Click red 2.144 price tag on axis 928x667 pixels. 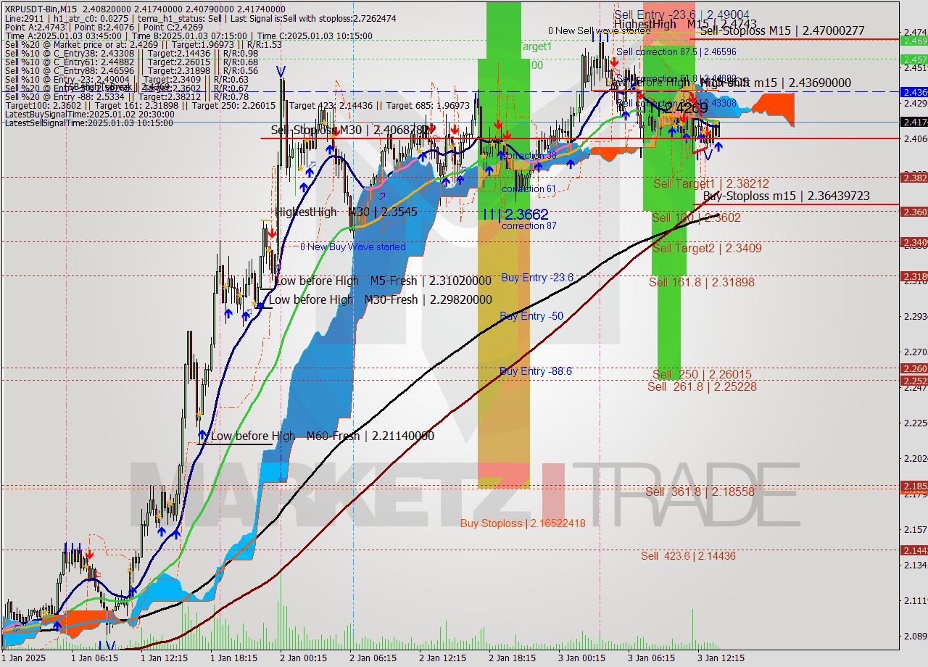tap(913, 550)
